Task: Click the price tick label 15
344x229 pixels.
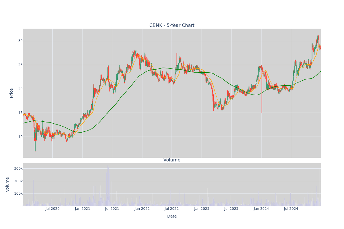Action: pyautogui.click(x=20, y=113)
